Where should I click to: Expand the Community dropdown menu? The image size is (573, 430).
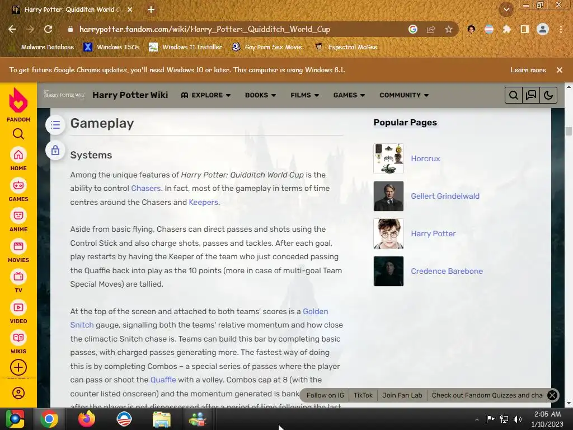[x=404, y=95]
